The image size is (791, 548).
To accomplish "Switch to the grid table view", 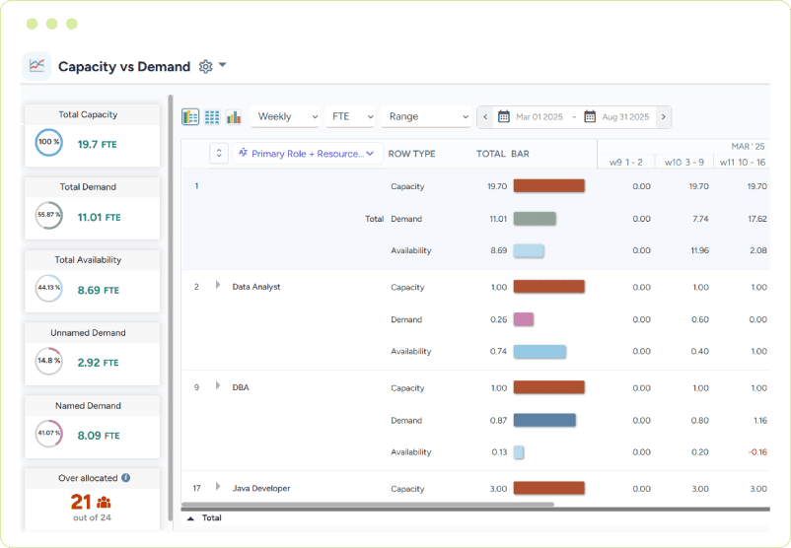I will click(212, 116).
